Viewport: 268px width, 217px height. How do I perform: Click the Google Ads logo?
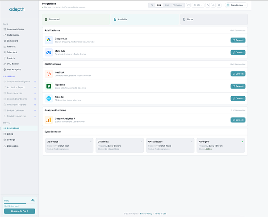pyautogui.click(x=49, y=40)
